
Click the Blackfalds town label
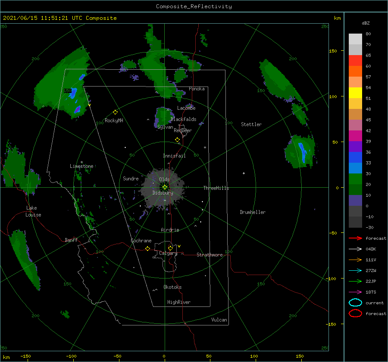tap(183, 119)
